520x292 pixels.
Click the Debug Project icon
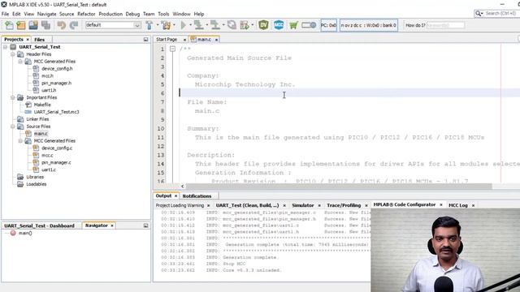pos(245,25)
